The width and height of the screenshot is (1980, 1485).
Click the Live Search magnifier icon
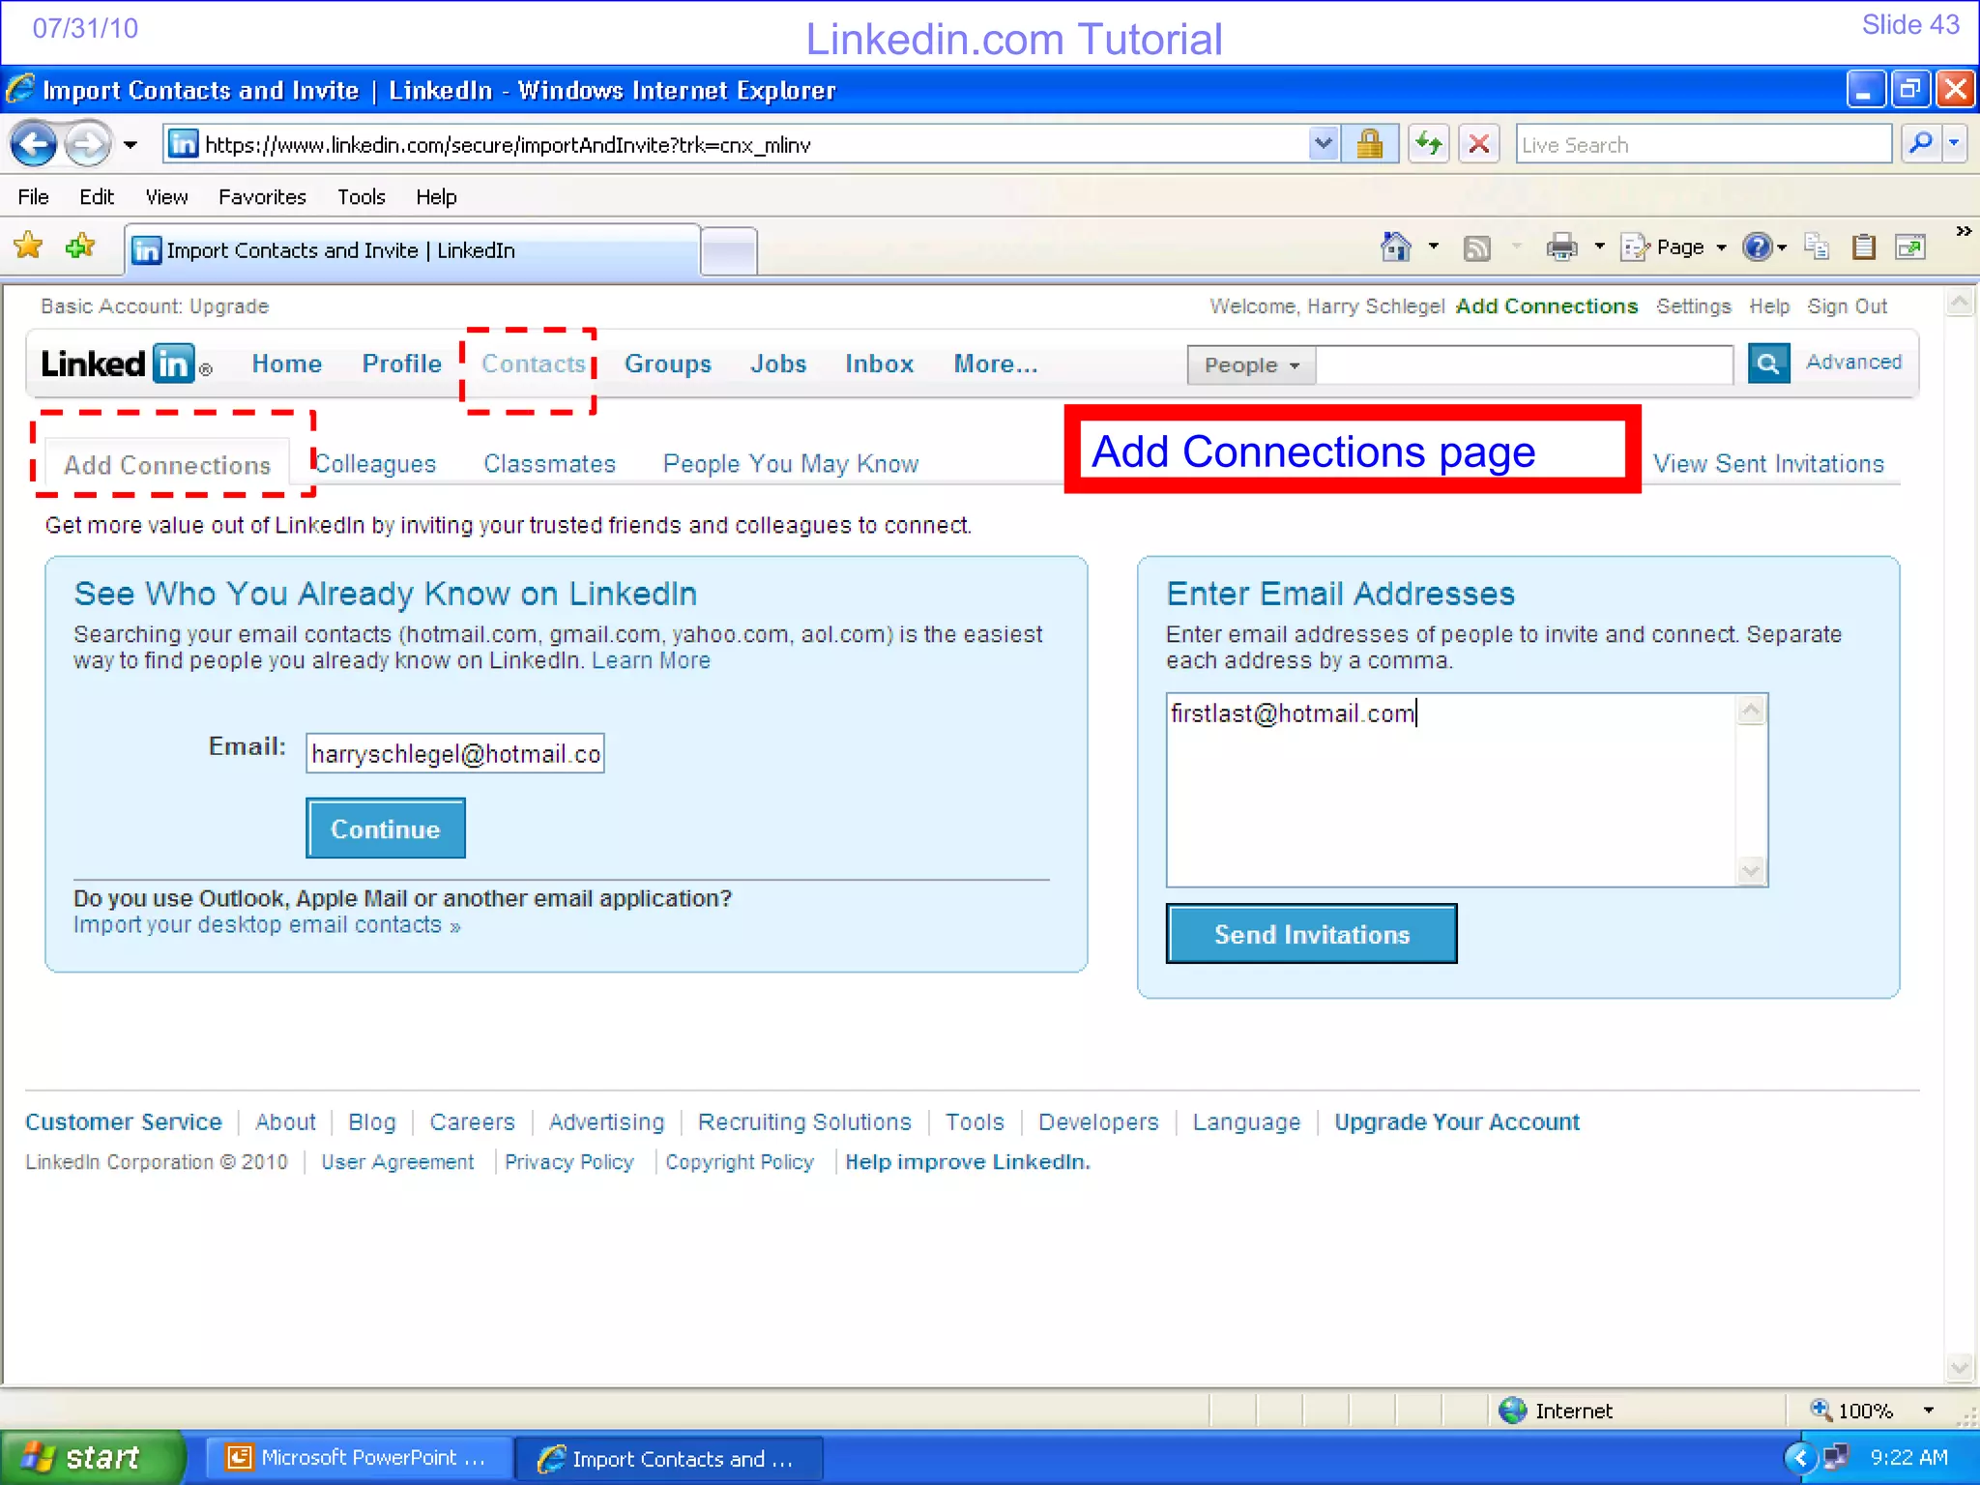(x=1922, y=144)
